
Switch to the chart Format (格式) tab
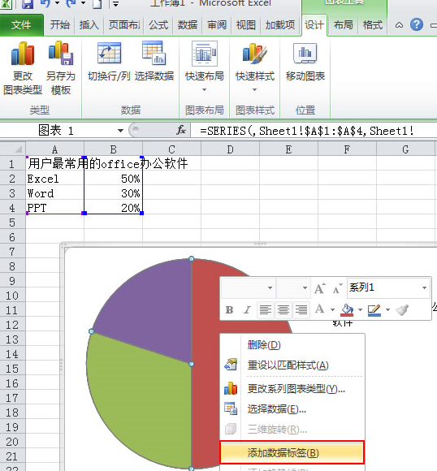pos(372,25)
